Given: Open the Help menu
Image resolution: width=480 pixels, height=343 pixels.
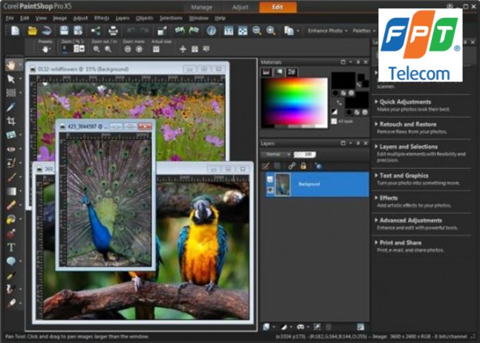Looking at the screenshot, I should pos(220,19).
